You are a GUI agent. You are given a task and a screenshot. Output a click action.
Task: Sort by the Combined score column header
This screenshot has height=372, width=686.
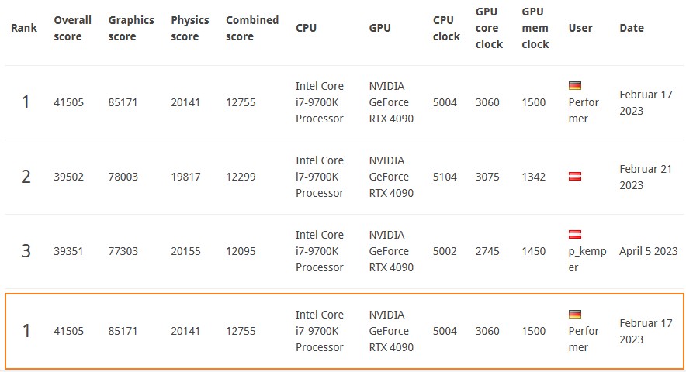(x=252, y=29)
